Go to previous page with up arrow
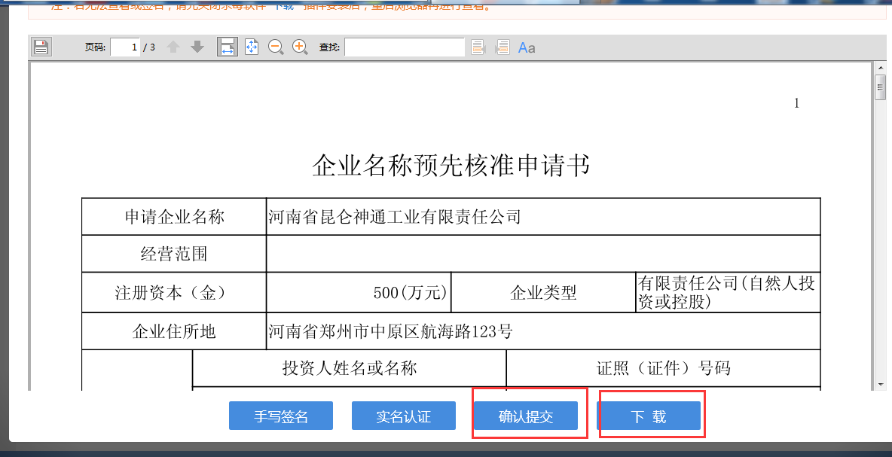 (173, 46)
